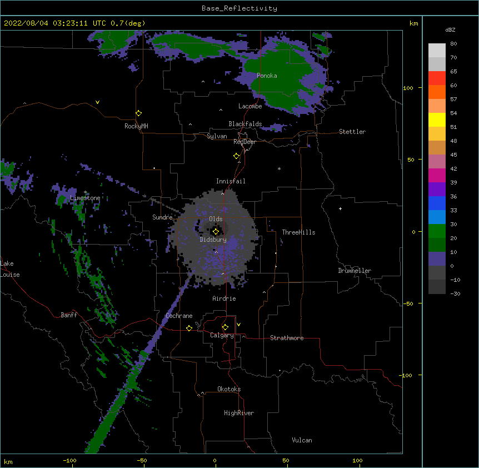Click the Stettler label

coord(352,132)
